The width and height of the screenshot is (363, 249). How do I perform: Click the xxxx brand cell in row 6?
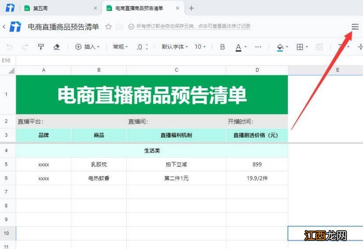tap(43, 178)
